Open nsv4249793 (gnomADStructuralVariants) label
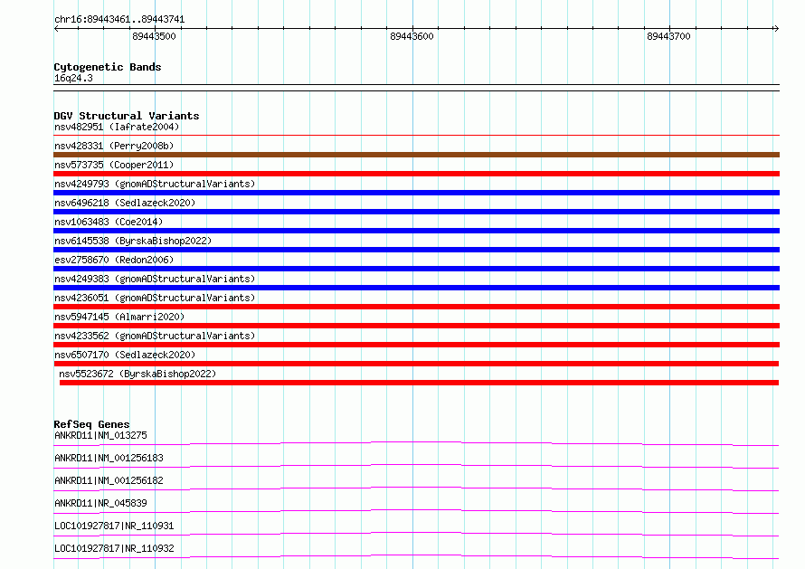 click(x=155, y=184)
